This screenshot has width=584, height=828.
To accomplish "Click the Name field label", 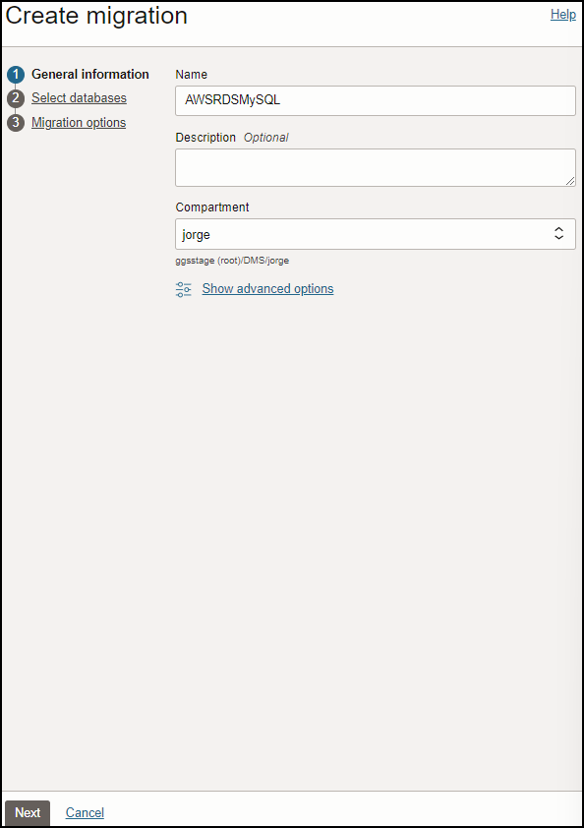I will [x=191, y=74].
